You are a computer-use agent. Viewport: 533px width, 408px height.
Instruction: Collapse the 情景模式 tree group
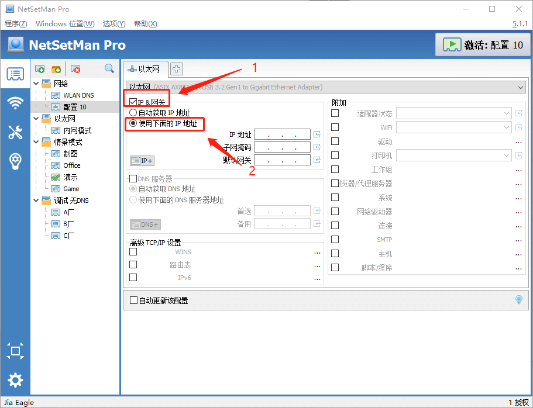(36, 141)
